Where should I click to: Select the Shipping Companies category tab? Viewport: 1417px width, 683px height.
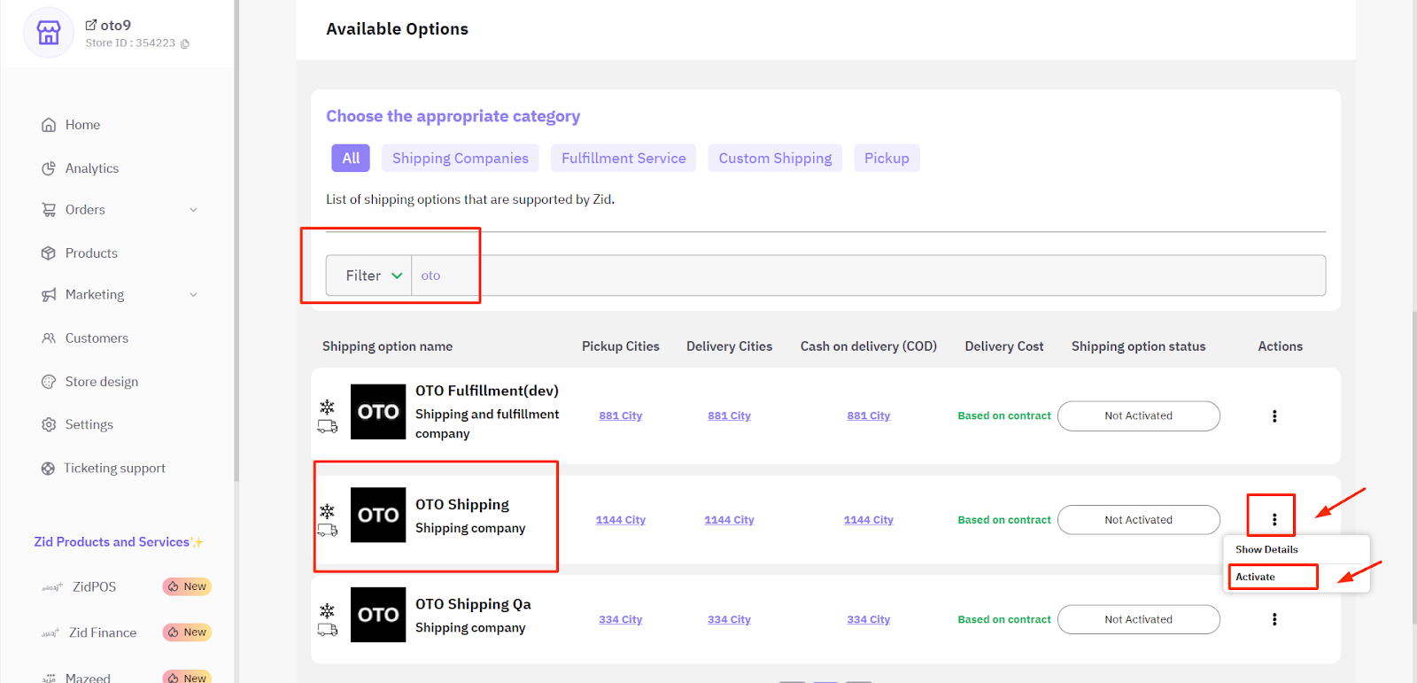pyautogui.click(x=461, y=158)
